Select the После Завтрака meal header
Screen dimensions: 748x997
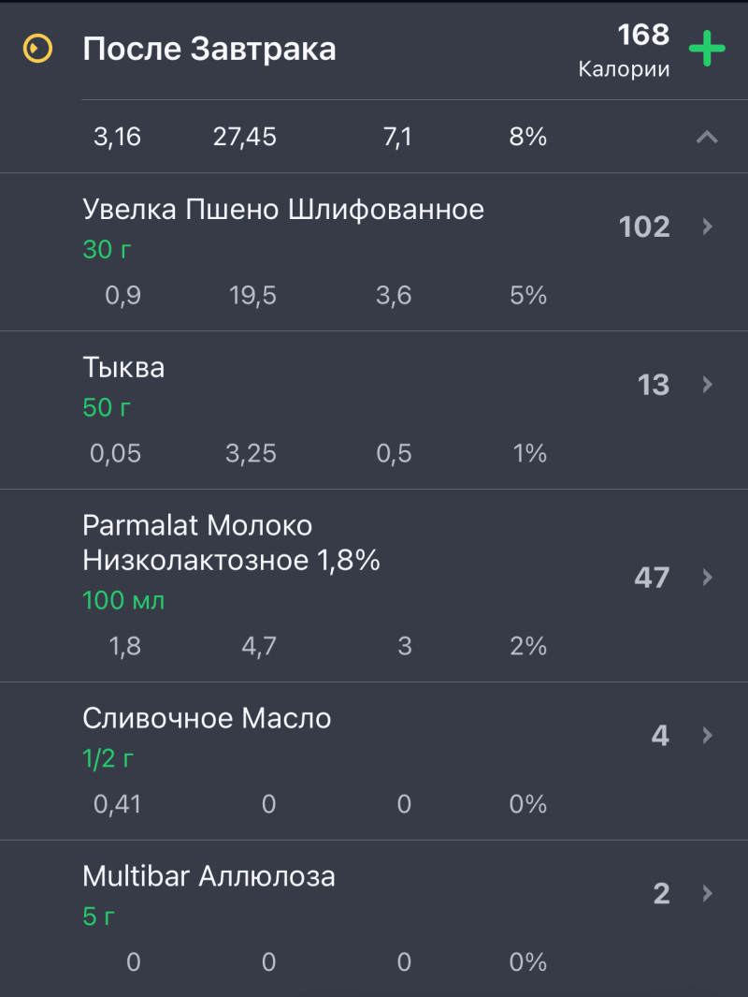[209, 49]
